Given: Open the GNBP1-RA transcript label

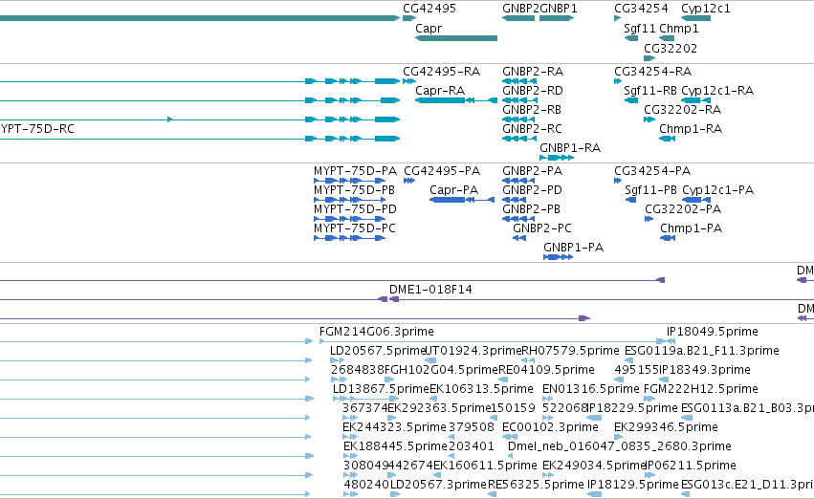Looking at the screenshot, I should (x=570, y=148).
